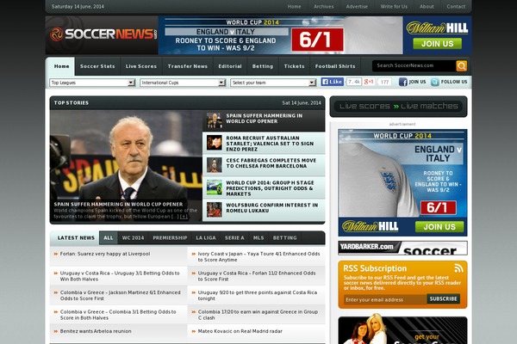The width and height of the screenshot is (517, 344).
Task: Open the Advertise link
Action: coord(357,6)
